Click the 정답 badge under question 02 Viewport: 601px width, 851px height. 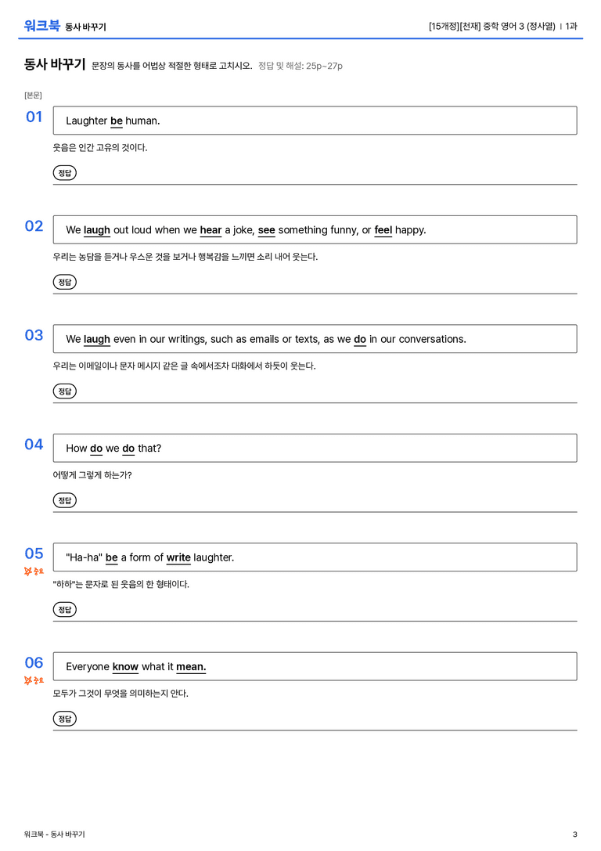(x=64, y=282)
